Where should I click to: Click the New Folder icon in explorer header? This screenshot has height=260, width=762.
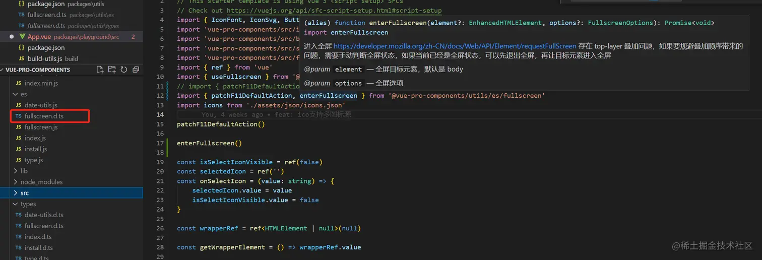112,70
